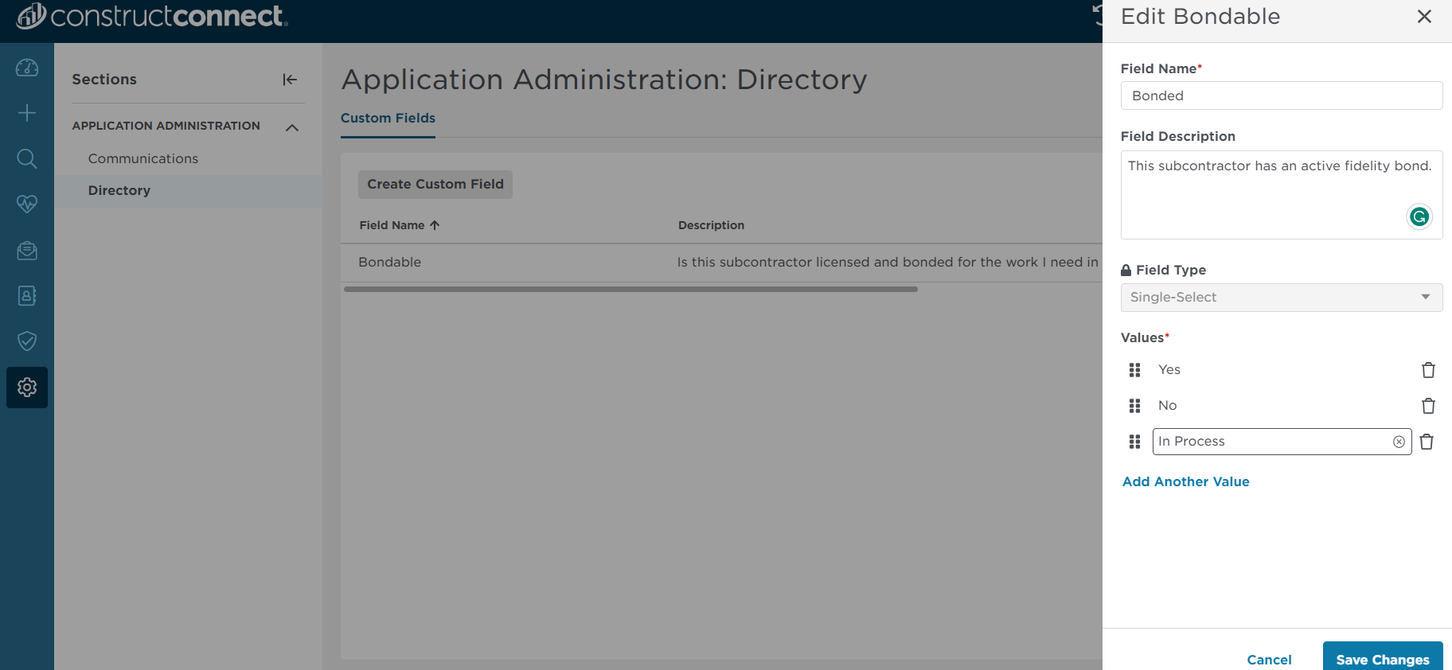
Task: Sort by the Field Name column header
Action: [x=400, y=225]
